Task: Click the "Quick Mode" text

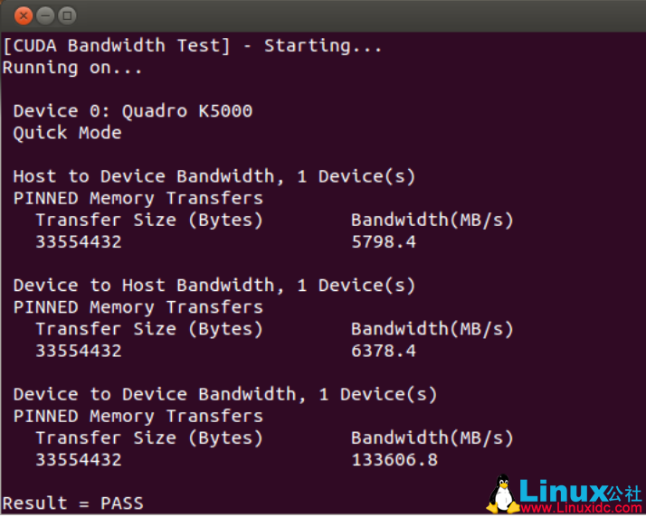Action: (67, 133)
